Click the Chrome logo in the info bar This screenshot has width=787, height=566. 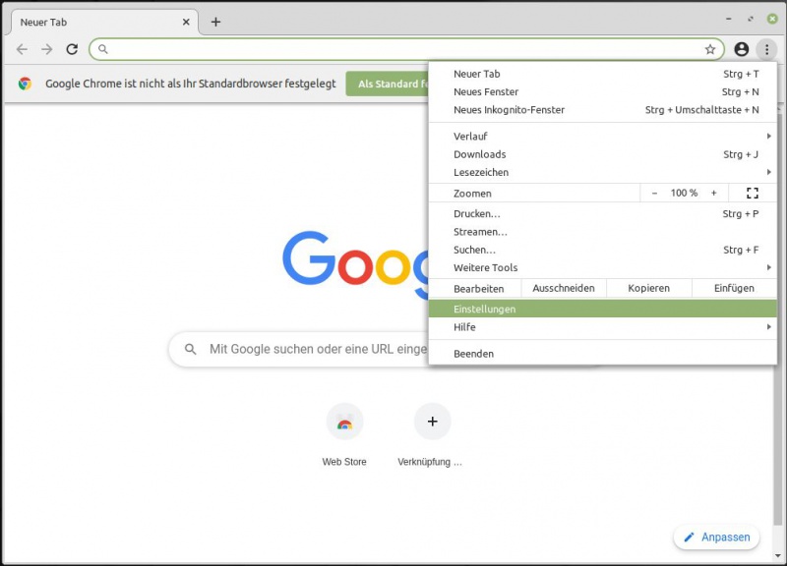pyautogui.click(x=25, y=84)
